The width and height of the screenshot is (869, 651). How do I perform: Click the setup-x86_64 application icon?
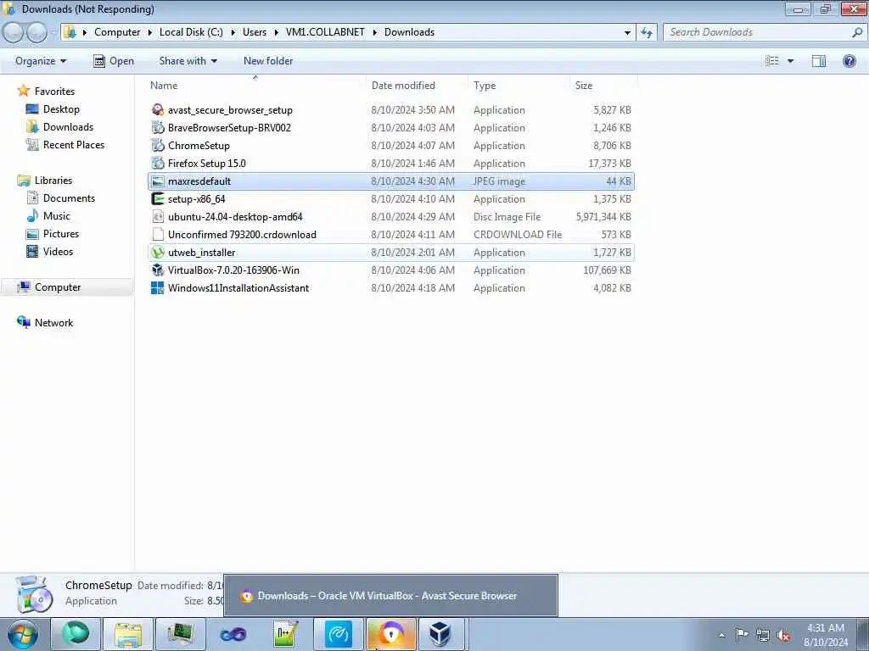pyautogui.click(x=158, y=198)
